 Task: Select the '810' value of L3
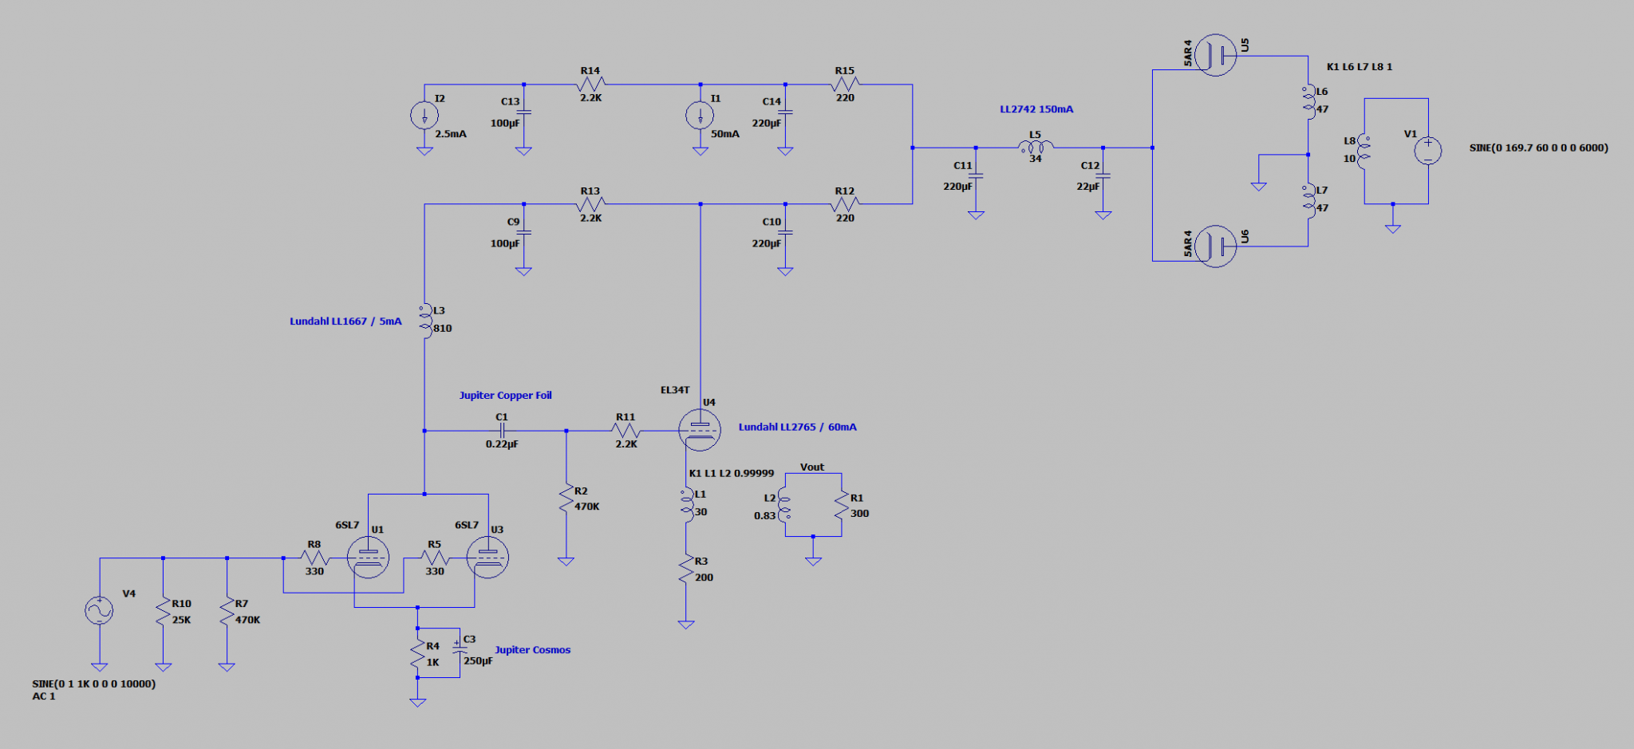(443, 328)
